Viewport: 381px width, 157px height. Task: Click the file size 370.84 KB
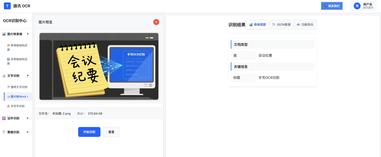click(95, 113)
